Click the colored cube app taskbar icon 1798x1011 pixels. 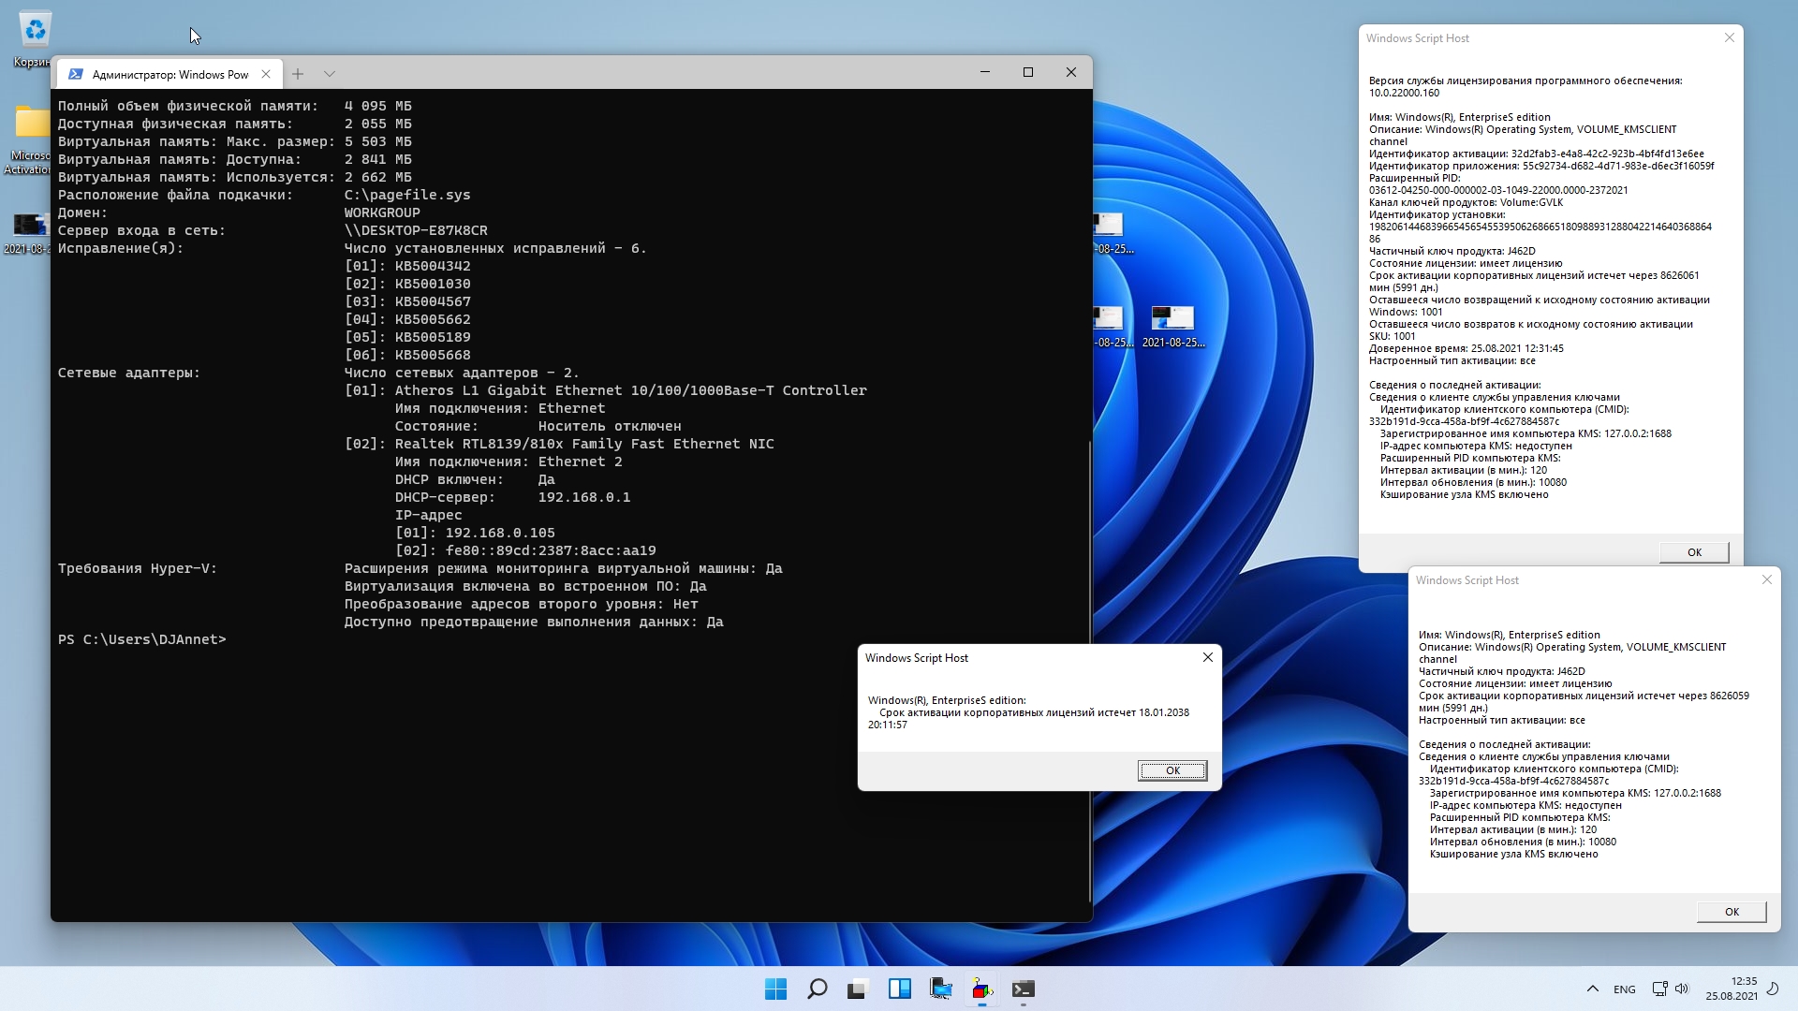[x=981, y=989]
